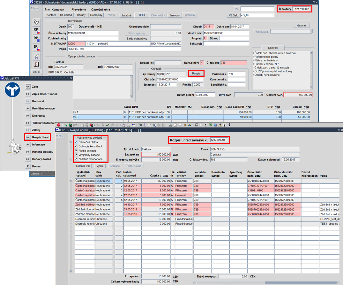The height and width of the screenshot is (285, 343).
Task: Click the Rozpis button
Action: (x=196, y=73)
